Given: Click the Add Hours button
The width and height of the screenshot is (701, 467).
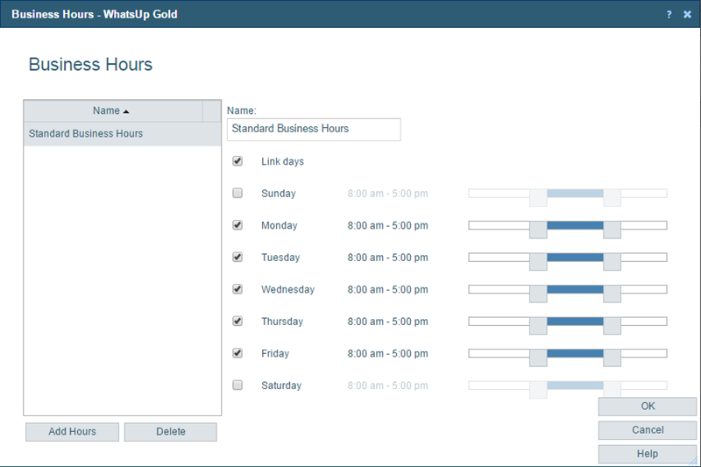Looking at the screenshot, I should coord(72,431).
